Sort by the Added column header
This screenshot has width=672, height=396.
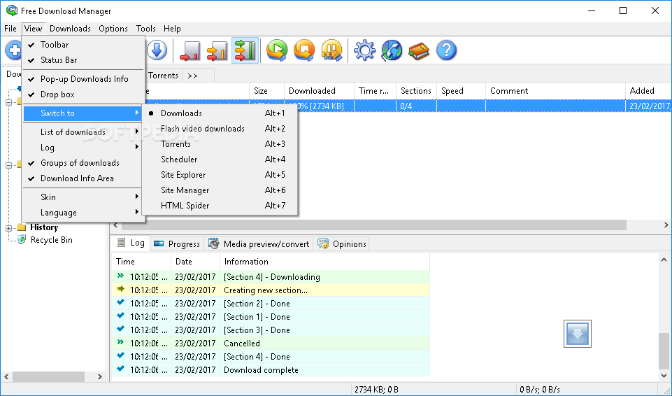[x=648, y=91]
